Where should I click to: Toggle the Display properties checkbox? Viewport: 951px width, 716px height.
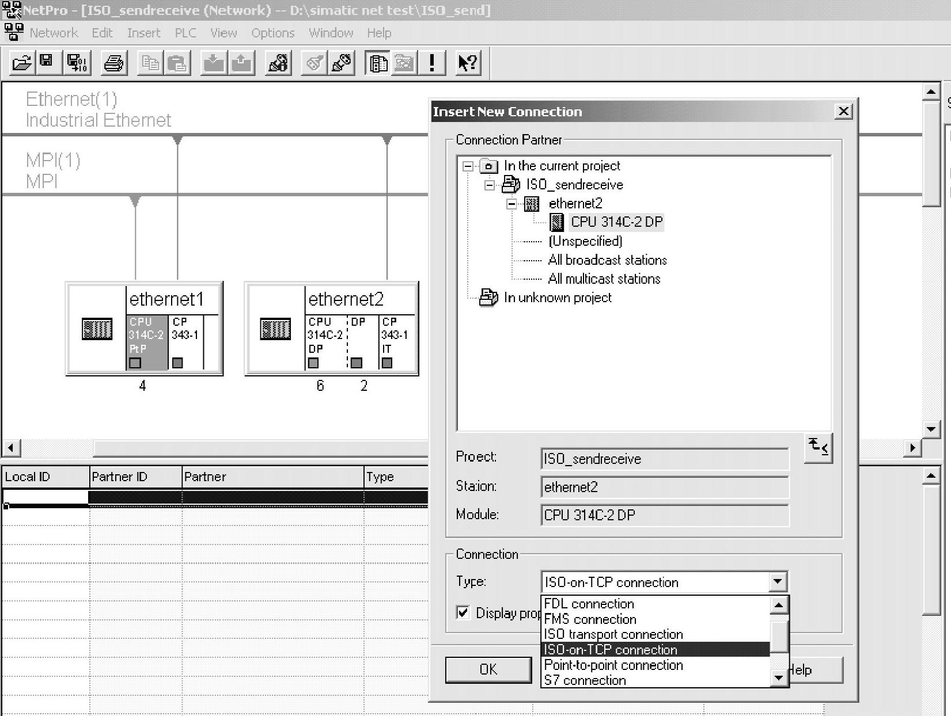[x=463, y=612]
